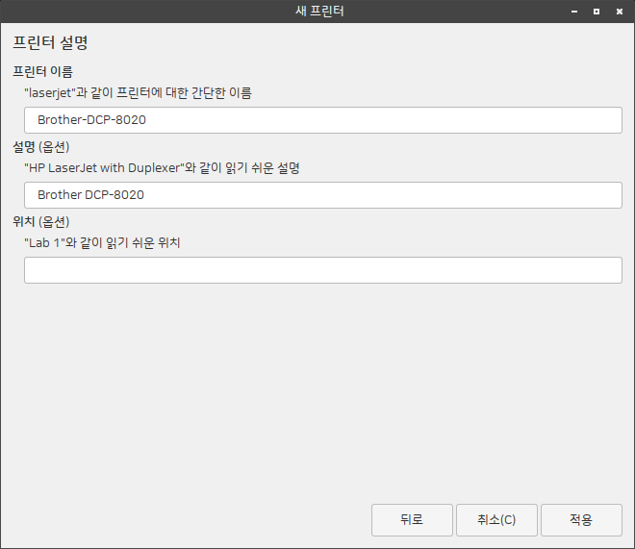
Task: Click the empty 위치 (옵션) field
Action: pyautogui.click(x=322, y=270)
